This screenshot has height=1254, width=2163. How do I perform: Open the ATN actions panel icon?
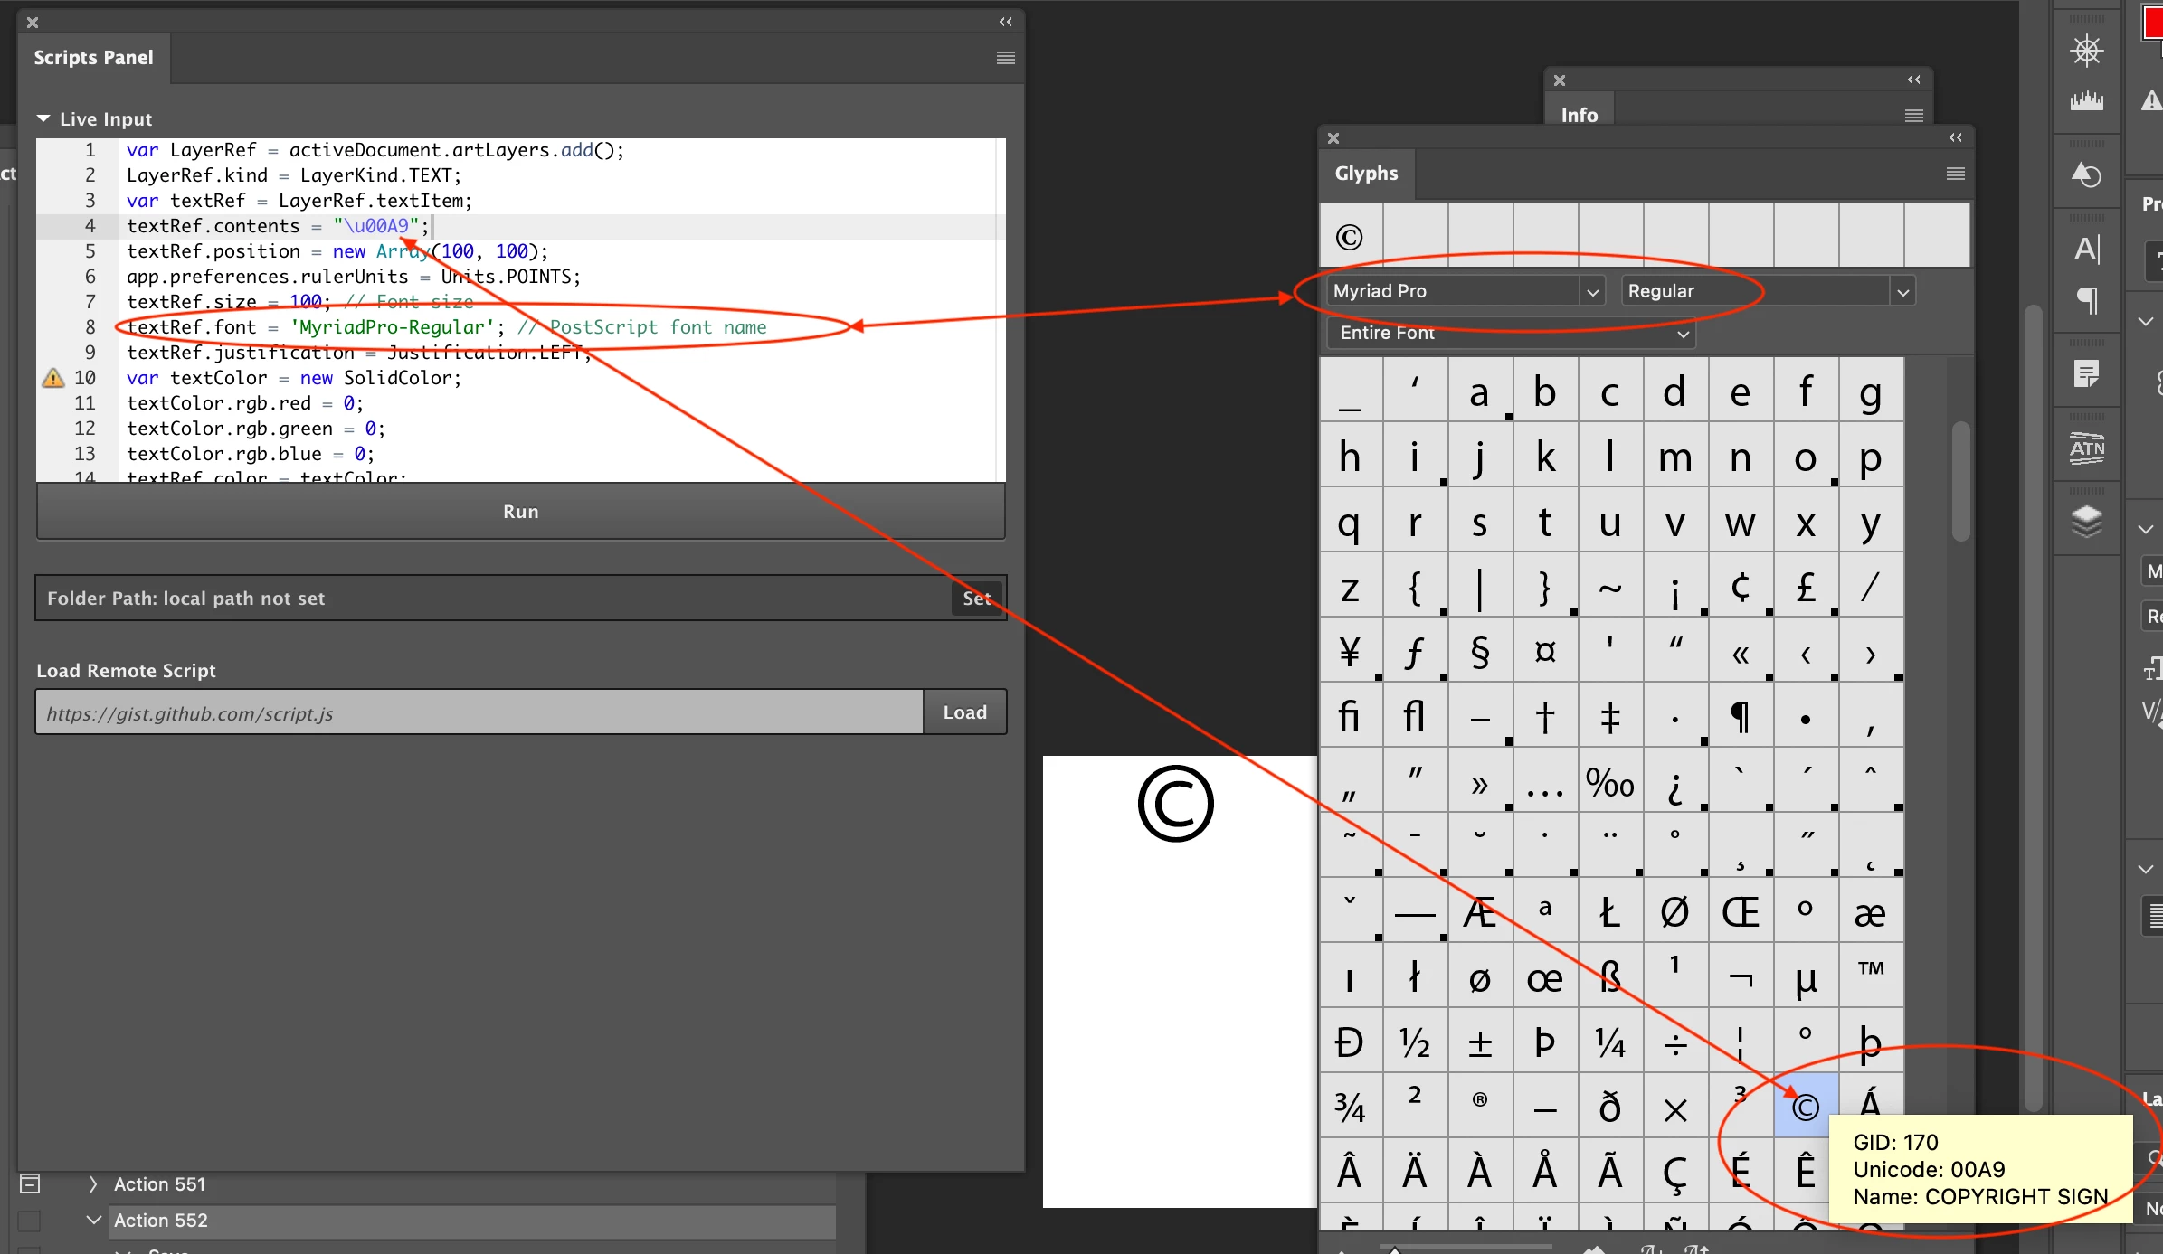[2086, 448]
